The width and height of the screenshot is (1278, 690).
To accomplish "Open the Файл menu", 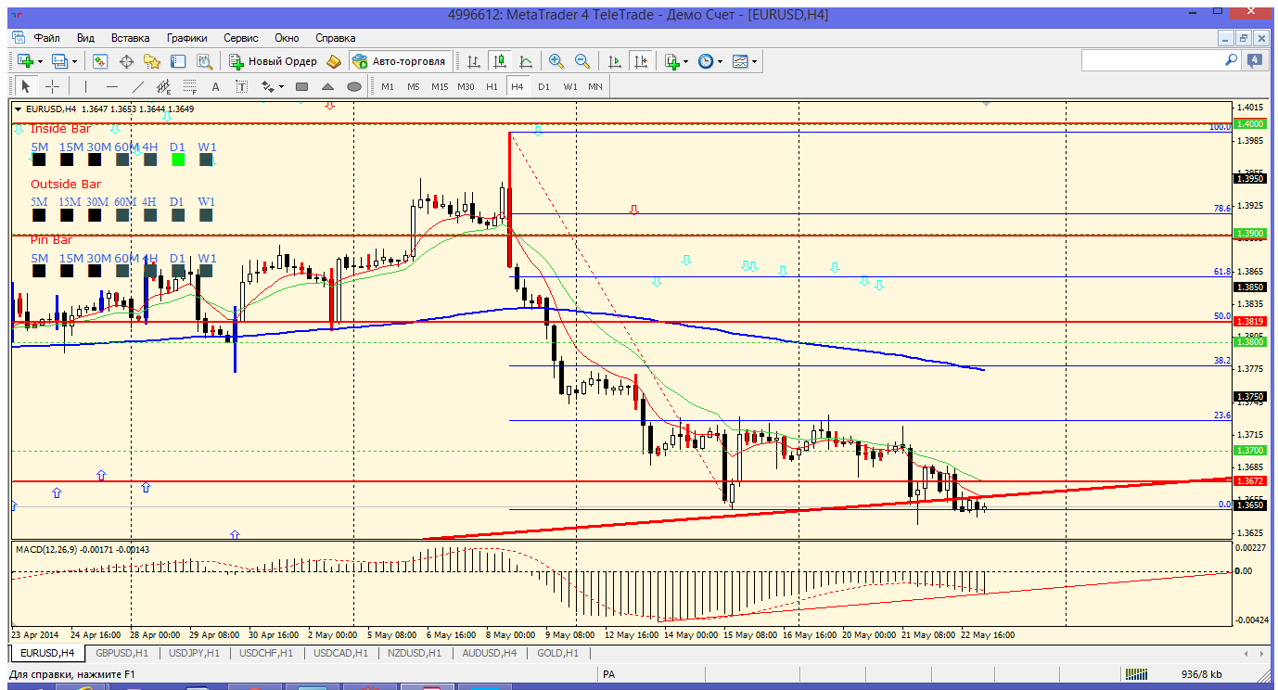I will pyautogui.click(x=47, y=38).
